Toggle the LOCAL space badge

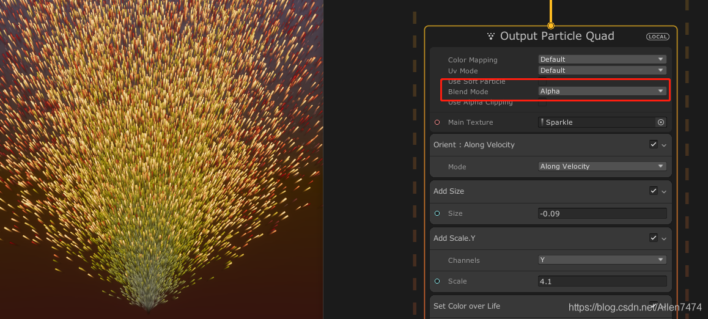coord(658,37)
